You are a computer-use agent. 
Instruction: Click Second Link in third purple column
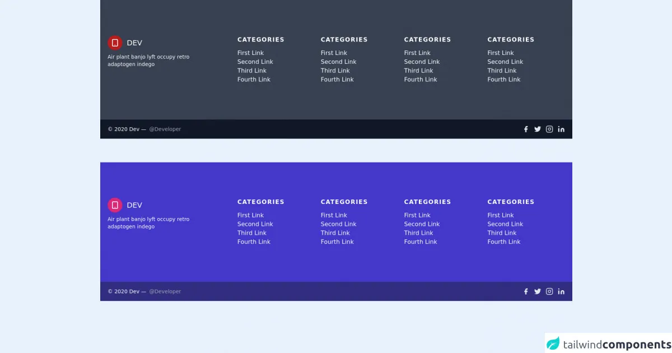point(422,224)
